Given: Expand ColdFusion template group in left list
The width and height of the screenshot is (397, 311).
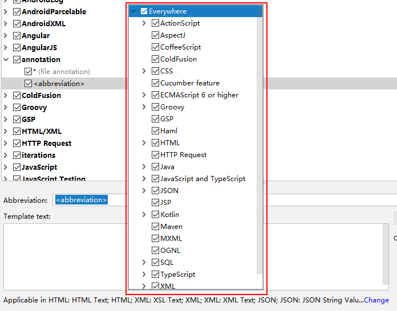Looking at the screenshot, I should pos(6,95).
